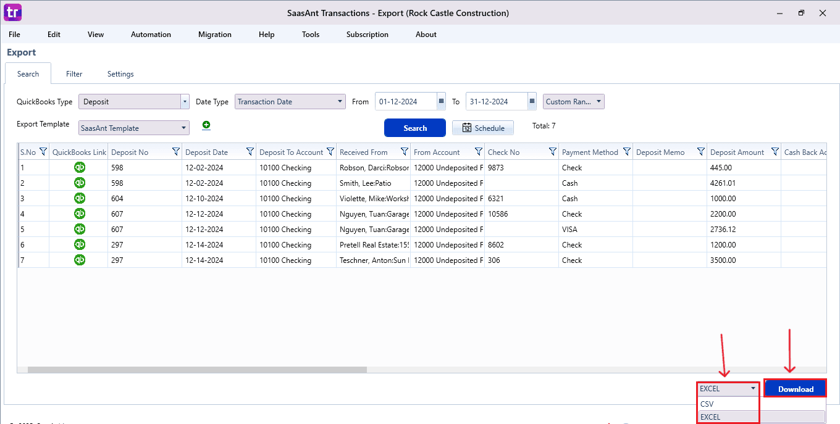
Task: Open the Export Template SaasAnt Template dropdown
Action: [x=134, y=128]
